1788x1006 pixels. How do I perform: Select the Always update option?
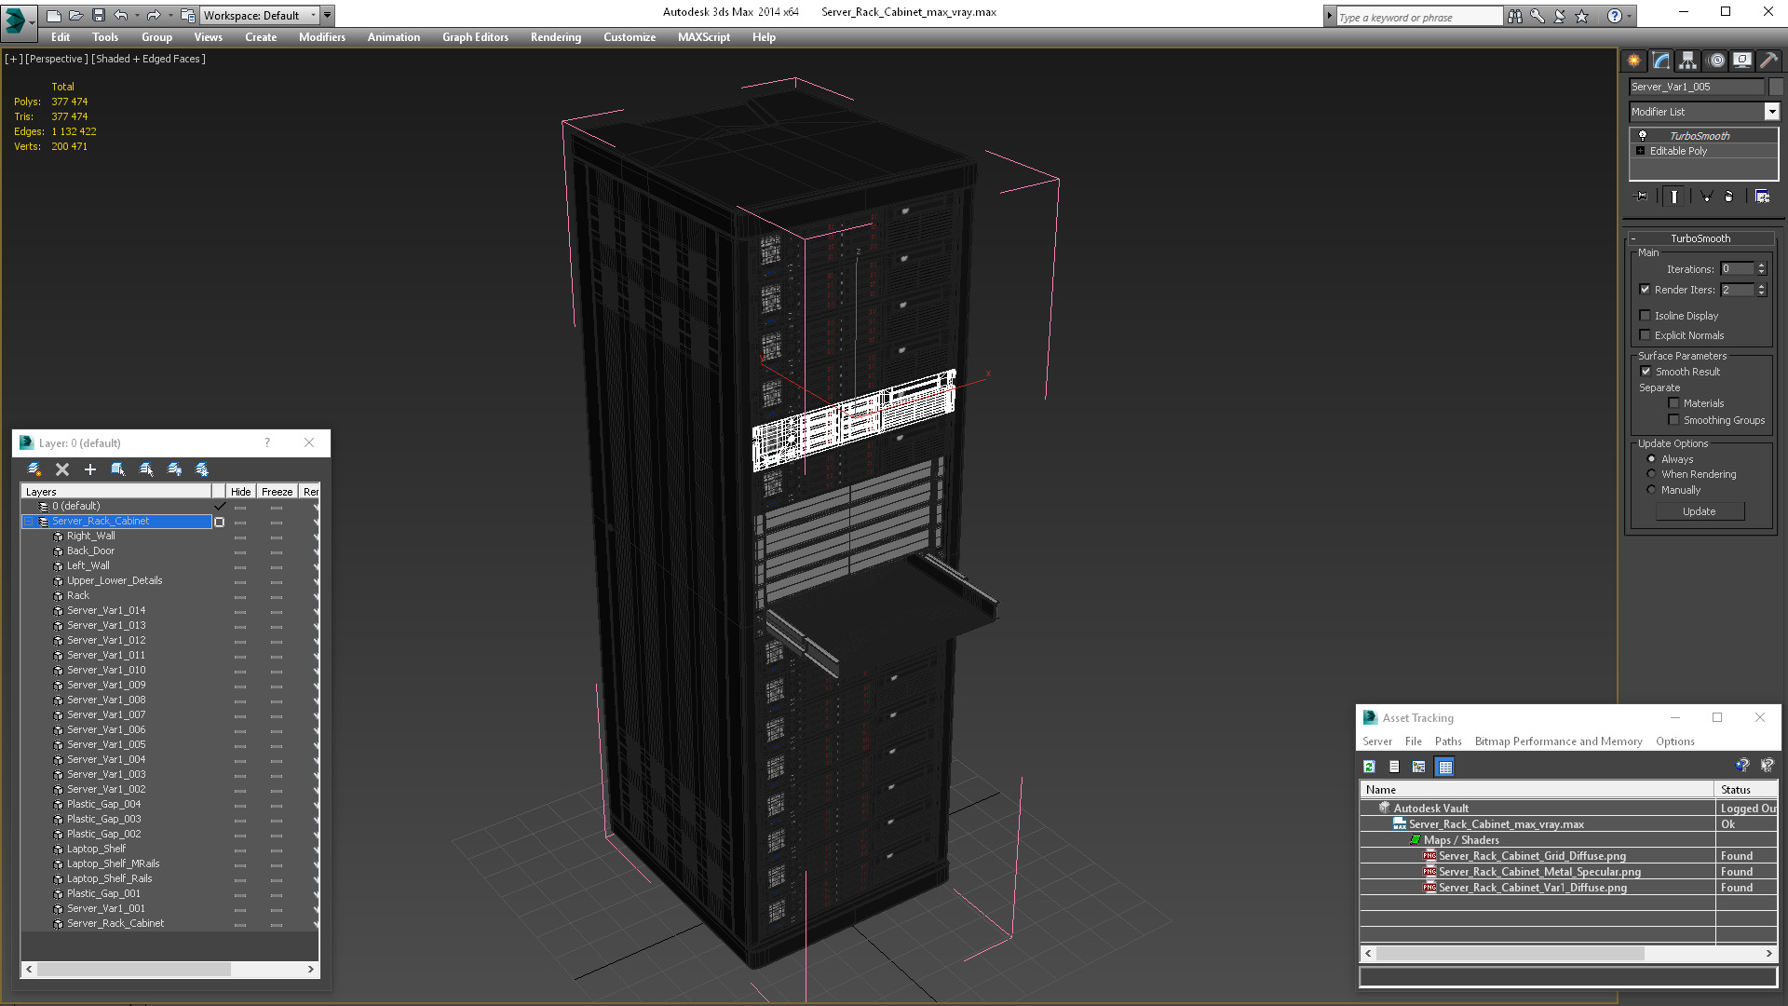click(1652, 459)
